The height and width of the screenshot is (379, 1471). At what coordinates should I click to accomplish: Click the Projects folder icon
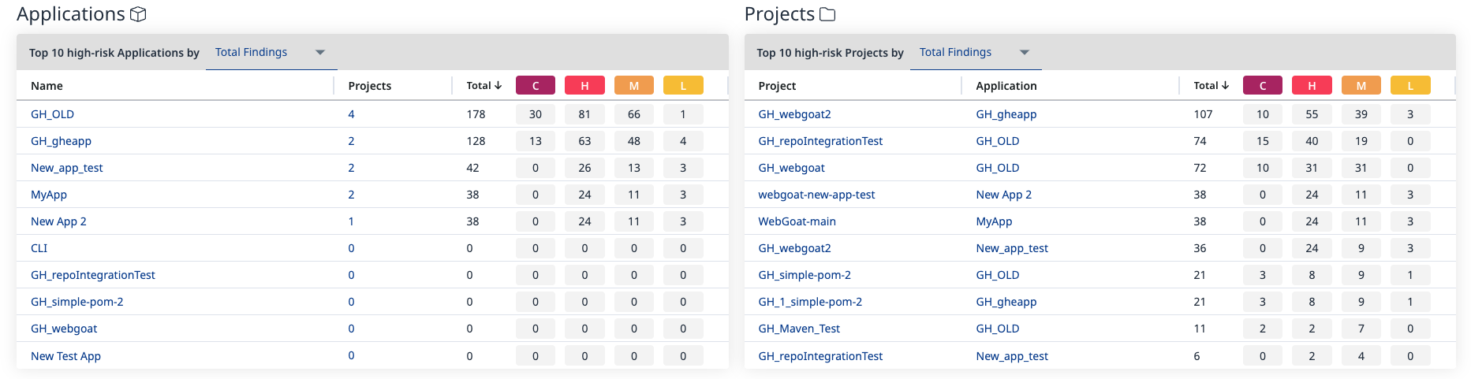(x=827, y=14)
